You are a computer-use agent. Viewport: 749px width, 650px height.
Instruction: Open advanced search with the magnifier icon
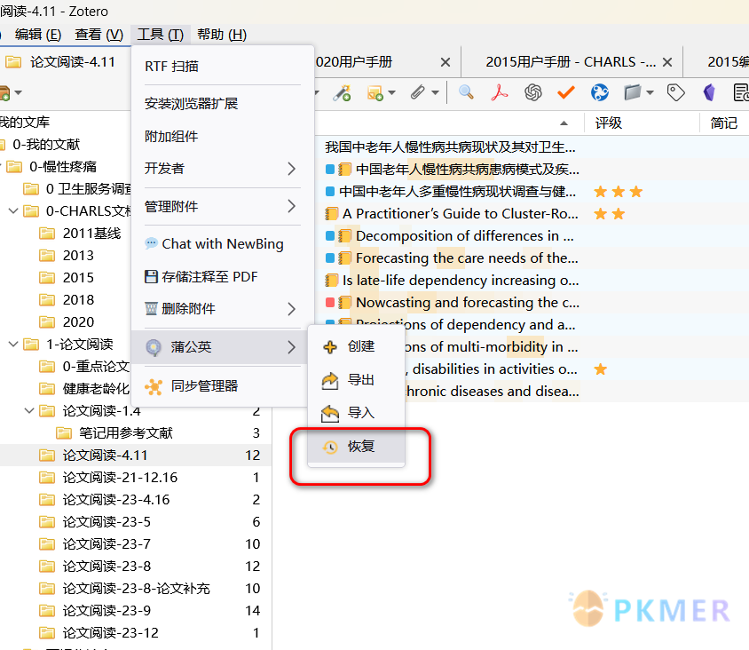coord(466,91)
